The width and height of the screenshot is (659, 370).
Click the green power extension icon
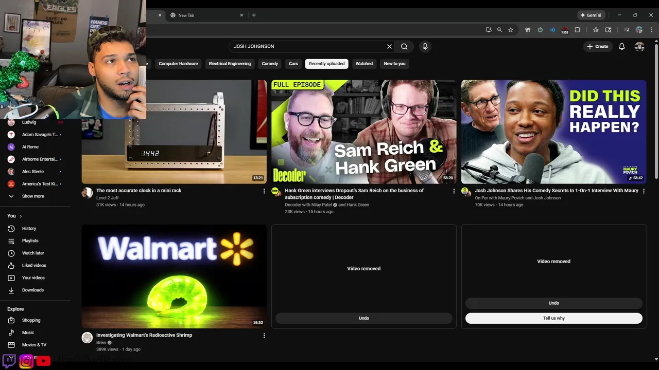(540, 30)
